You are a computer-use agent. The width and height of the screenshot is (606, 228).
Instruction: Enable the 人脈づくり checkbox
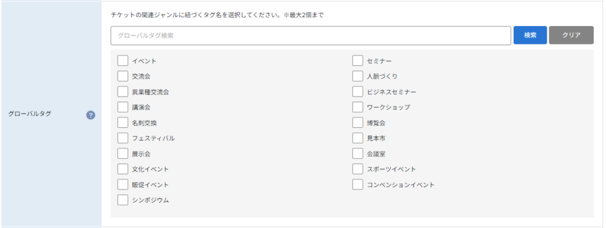pyautogui.click(x=357, y=76)
